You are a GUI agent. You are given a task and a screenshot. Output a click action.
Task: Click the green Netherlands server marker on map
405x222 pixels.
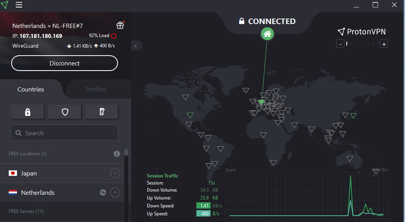pyautogui.click(x=261, y=102)
